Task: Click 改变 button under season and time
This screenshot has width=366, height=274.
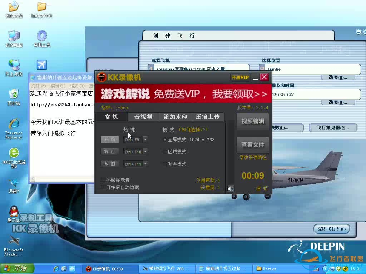Action: coord(338,102)
